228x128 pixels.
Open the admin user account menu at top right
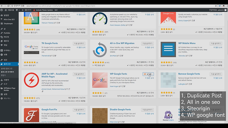[x=218, y=10]
